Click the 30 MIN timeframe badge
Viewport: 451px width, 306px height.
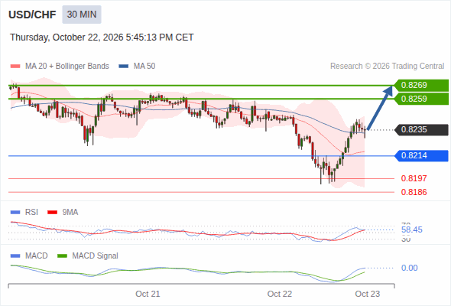click(x=82, y=15)
